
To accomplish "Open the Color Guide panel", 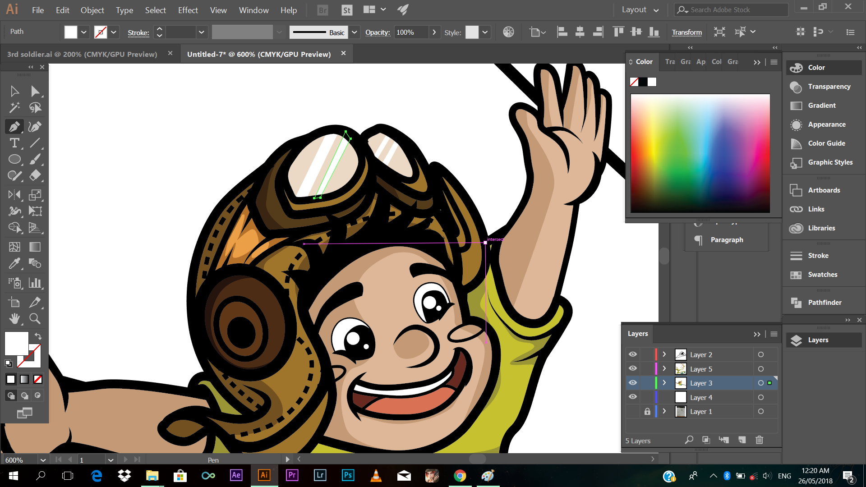I will pos(824,143).
